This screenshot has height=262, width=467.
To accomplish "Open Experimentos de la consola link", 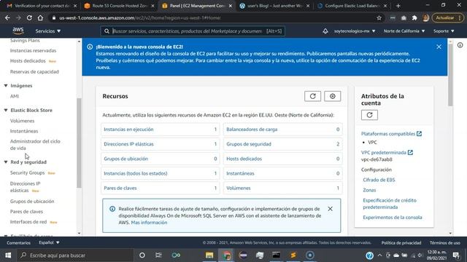I will click(393, 218).
